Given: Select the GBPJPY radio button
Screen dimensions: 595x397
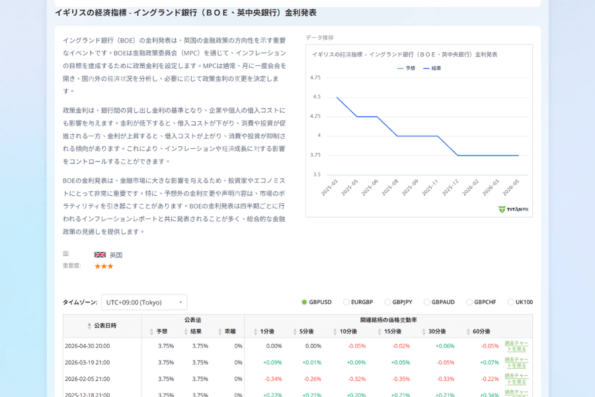Looking at the screenshot, I should click(387, 302).
